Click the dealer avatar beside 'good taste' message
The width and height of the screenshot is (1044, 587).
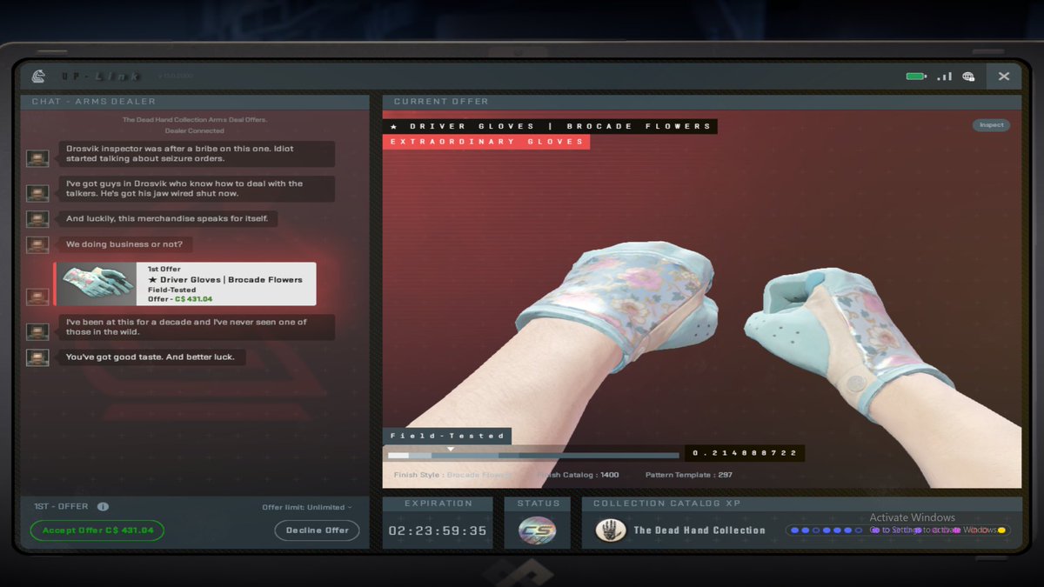[37, 357]
